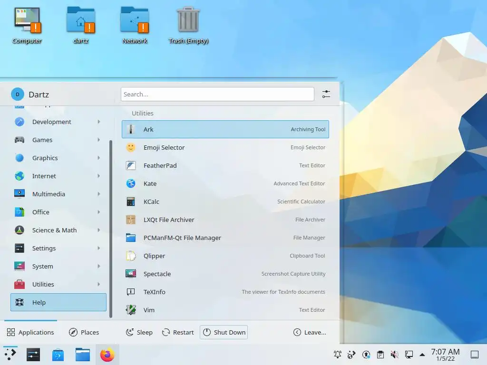The width and height of the screenshot is (487, 365).
Task: Open LXQt File Archiver icon
Action: pos(131,220)
